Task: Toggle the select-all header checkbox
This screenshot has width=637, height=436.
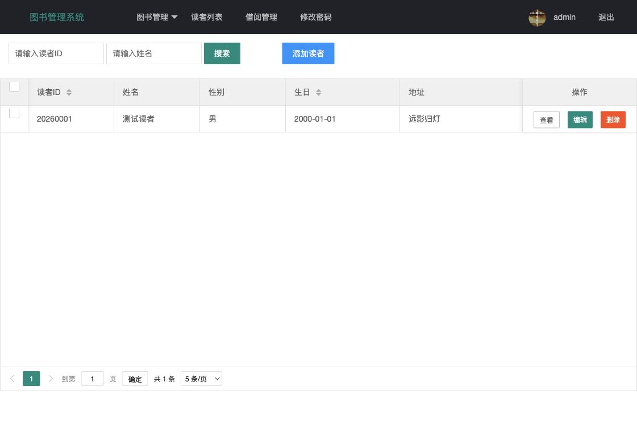Action: pyautogui.click(x=14, y=86)
